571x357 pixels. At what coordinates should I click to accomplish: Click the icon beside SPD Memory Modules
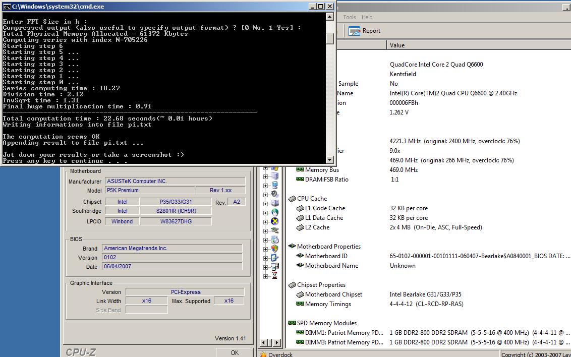[292, 323]
